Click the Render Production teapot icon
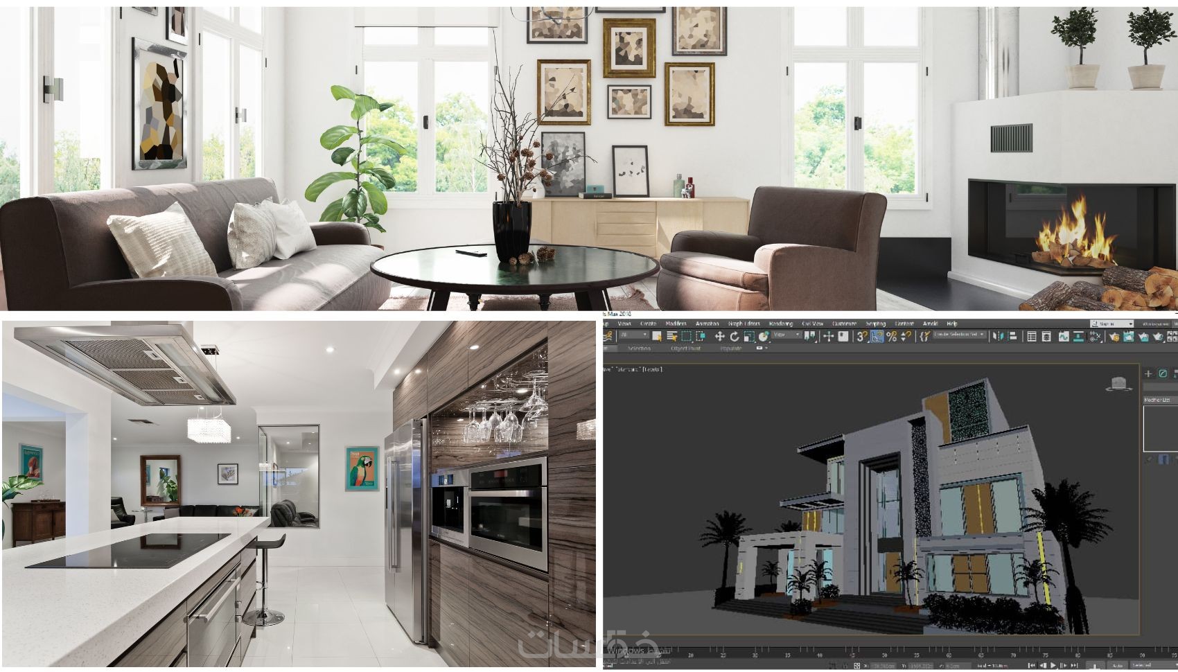Viewport: 1178px width, 672px height. [x=1143, y=336]
